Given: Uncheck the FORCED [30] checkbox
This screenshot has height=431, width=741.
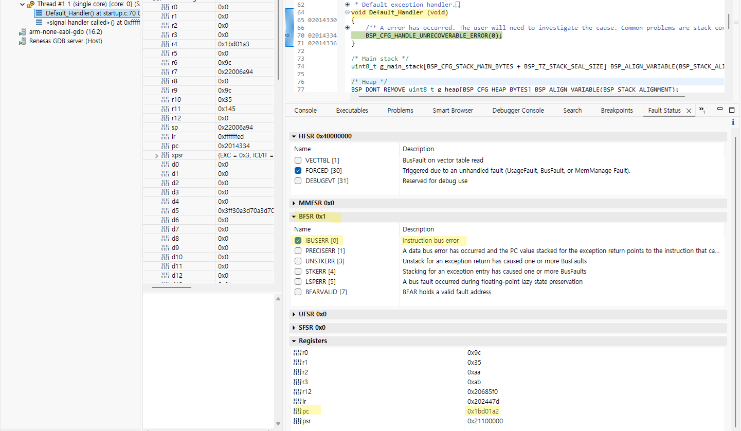Looking at the screenshot, I should (298, 171).
